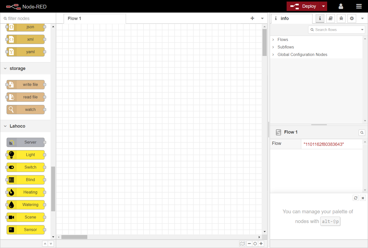Open configuration nodes gear tab
Screen dimensions: 368x248
(352, 18)
